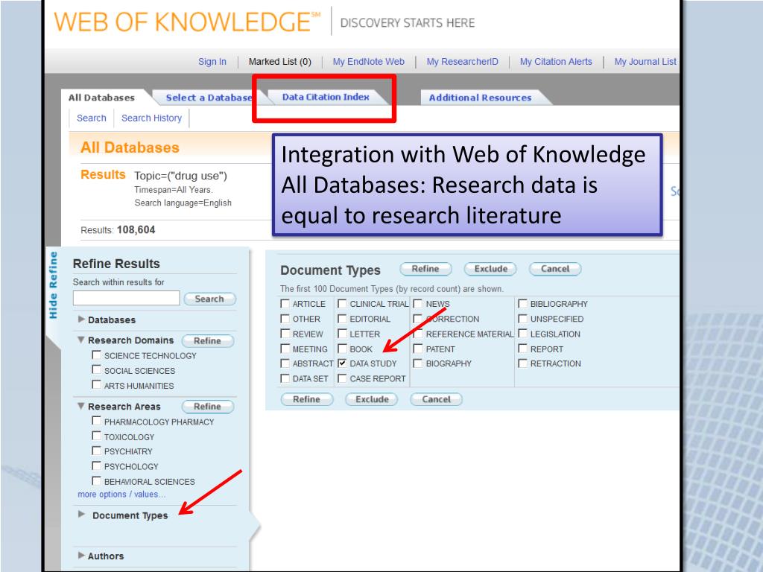Image resolution: width=763 pixels, height=572 pixels.
Task: Click bottom Cancel button under document list
Action: point(437,399)
